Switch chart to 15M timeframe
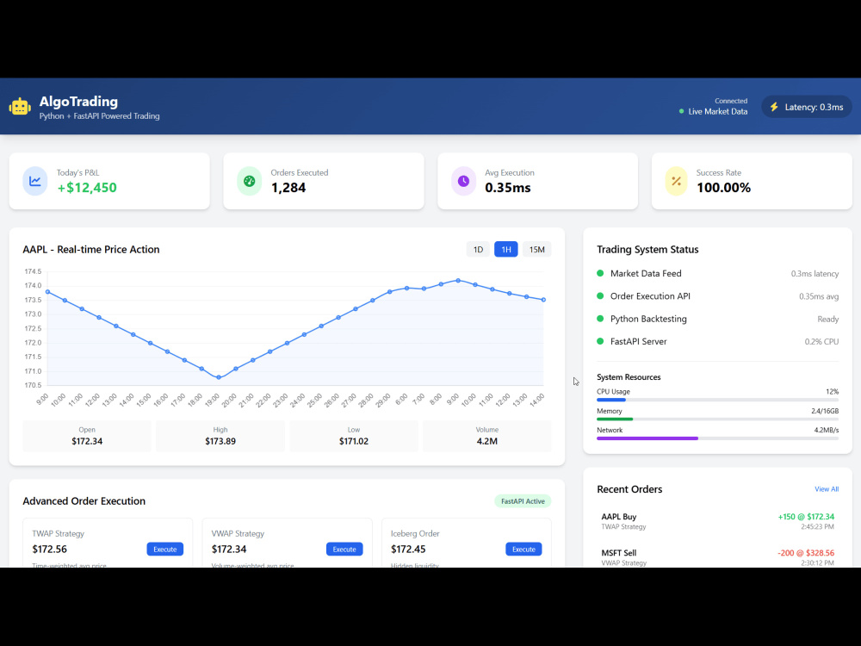This screenshot has width=861, height=646. pos(536,250)
